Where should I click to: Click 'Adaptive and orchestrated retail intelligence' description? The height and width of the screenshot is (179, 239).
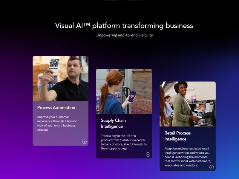[x=188, y=157]
